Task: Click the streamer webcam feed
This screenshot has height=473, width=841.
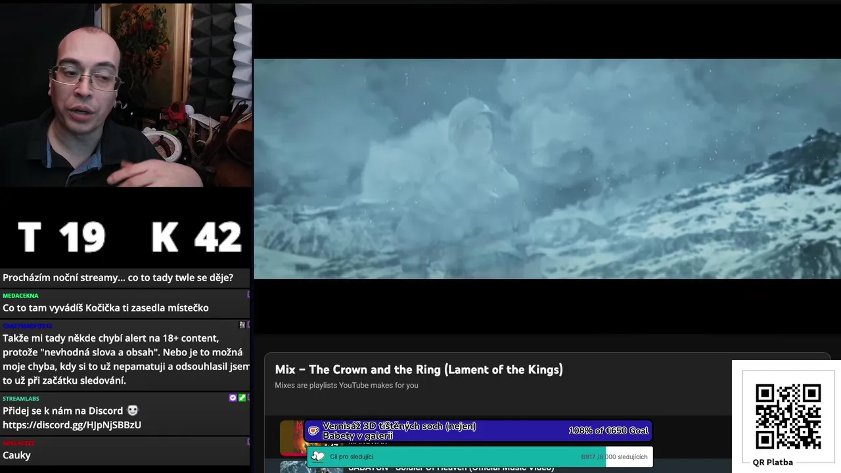Action: tap(125, 95)
